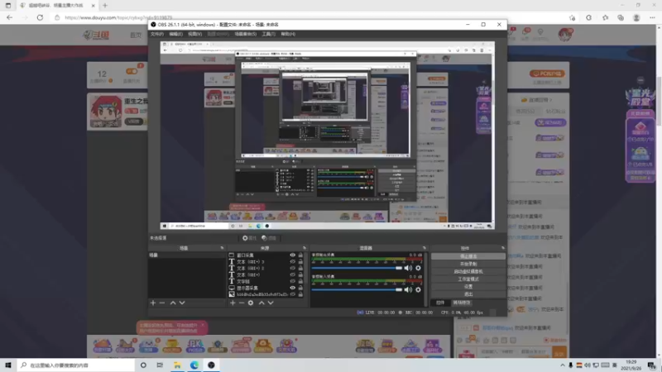Open Windows Start menu
This screenshot has width=662, height=372.
coord(8,365)
